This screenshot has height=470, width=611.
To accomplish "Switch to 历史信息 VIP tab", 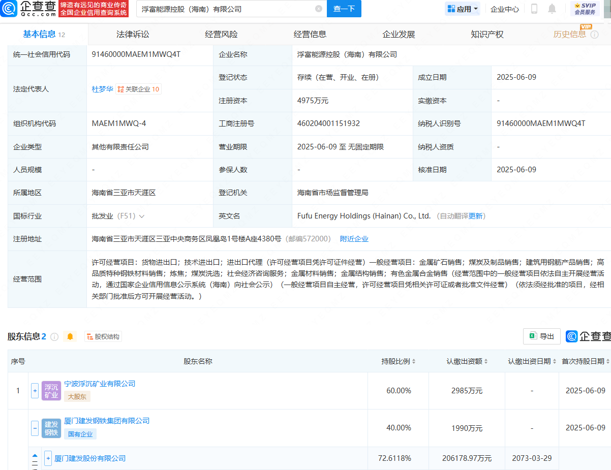I will tap(570, 35).
